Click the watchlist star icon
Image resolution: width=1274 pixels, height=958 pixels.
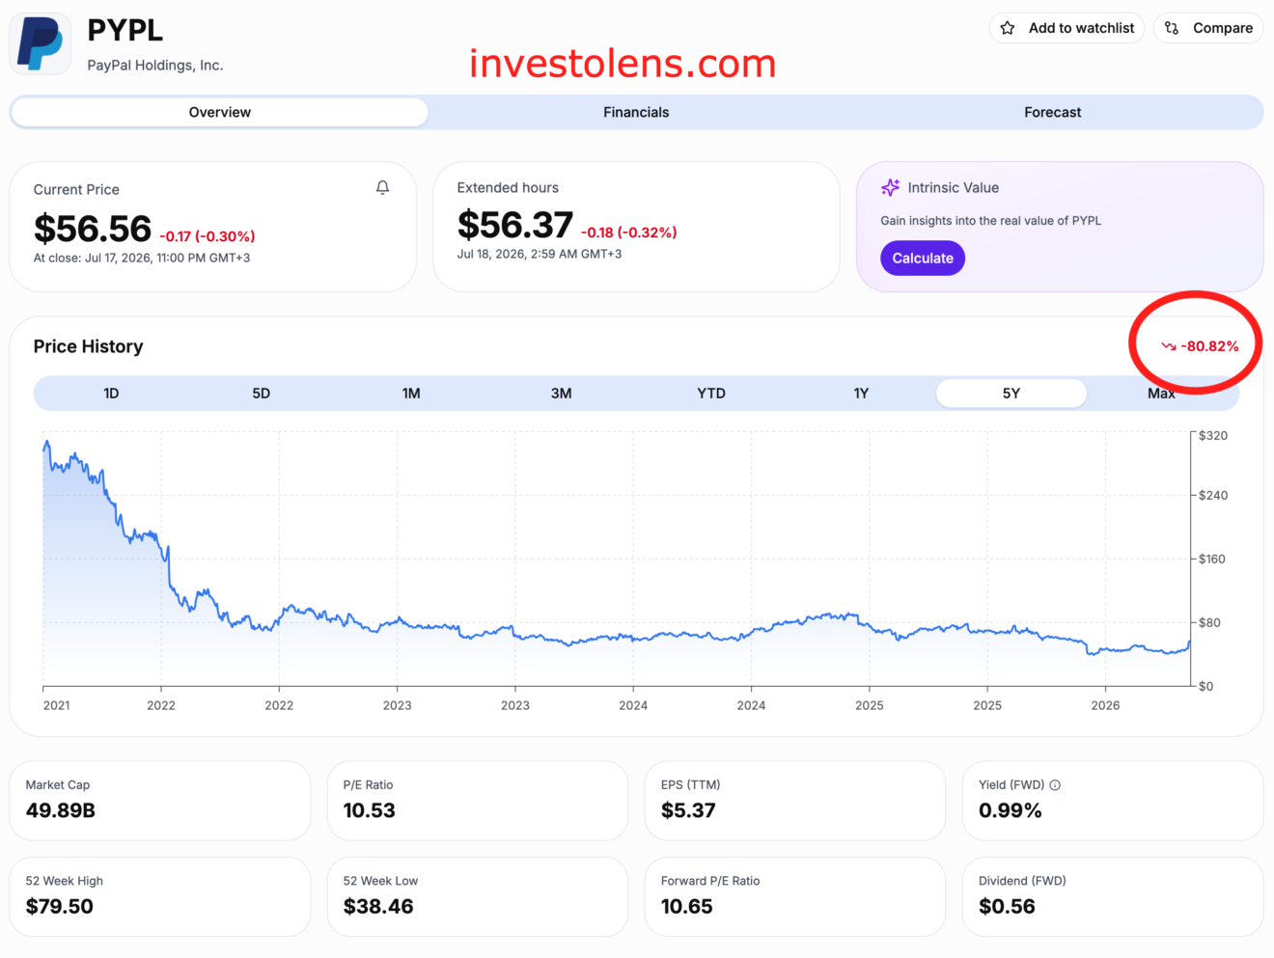[1008, 28]
